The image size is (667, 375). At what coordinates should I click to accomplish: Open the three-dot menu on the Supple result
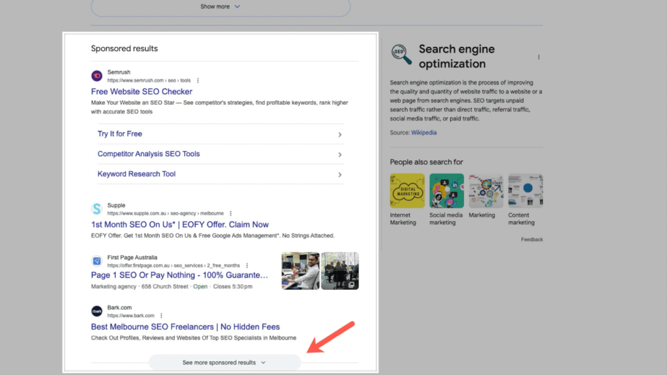[x=231, y=213]
